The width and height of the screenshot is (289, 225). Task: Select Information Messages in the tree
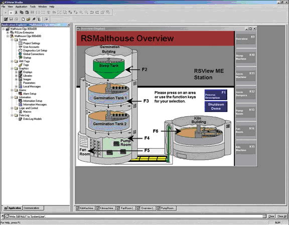35,105
